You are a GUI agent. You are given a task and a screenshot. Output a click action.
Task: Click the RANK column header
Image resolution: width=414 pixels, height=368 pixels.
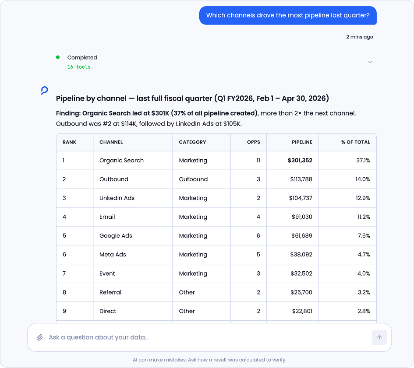[70, 142]
